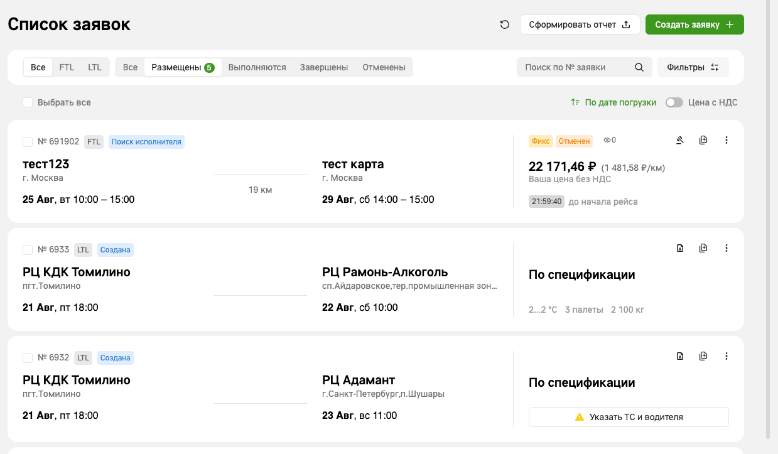
Task: Select the 'Все' transport type tab
Action: click(x=38, y=67)
